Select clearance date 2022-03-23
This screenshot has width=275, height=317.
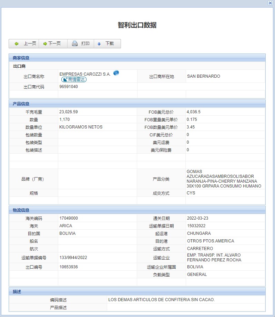pyautogui.click(x=197, y=218)
